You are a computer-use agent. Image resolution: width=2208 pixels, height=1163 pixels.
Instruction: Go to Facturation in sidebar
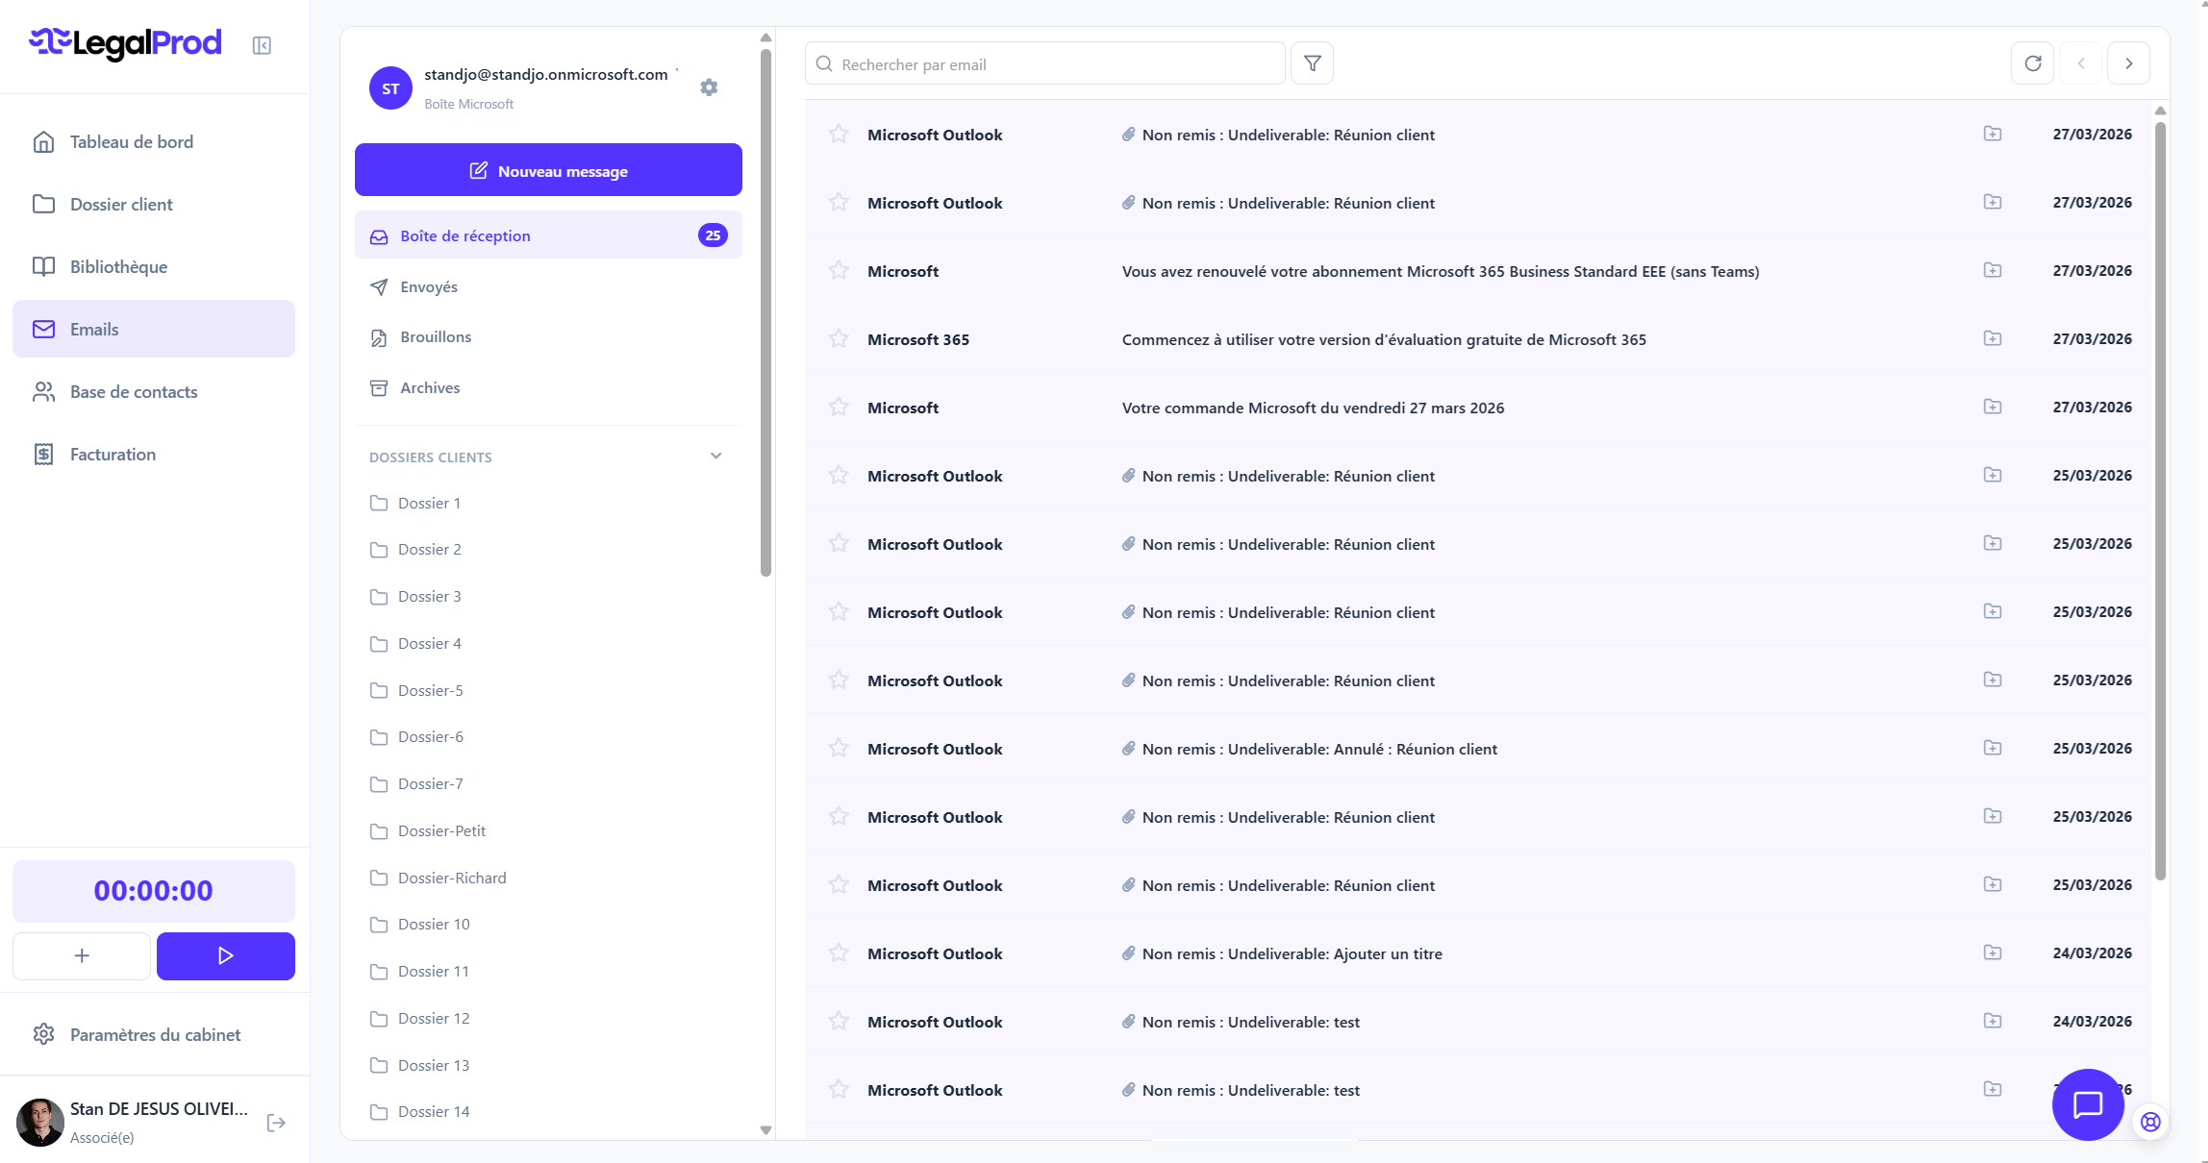click(113, 455)
